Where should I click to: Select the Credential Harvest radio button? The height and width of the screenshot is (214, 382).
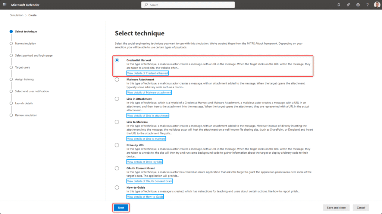pos(117,60)
